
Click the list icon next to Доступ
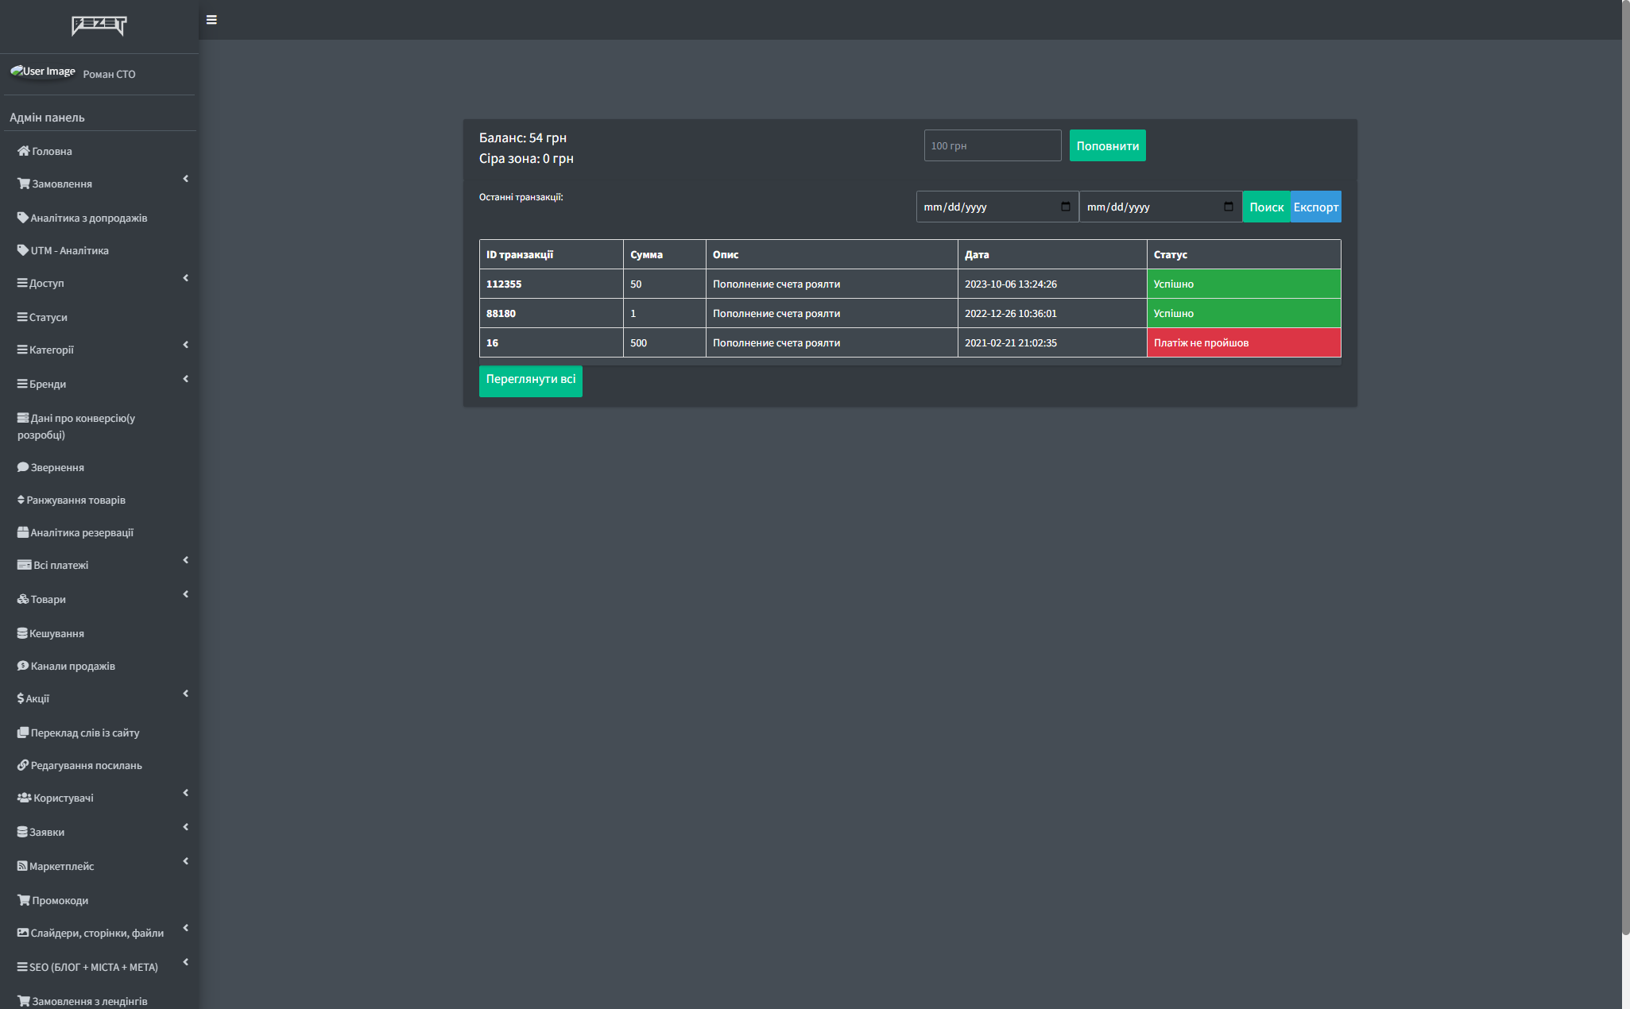click(x=22, y=283)
